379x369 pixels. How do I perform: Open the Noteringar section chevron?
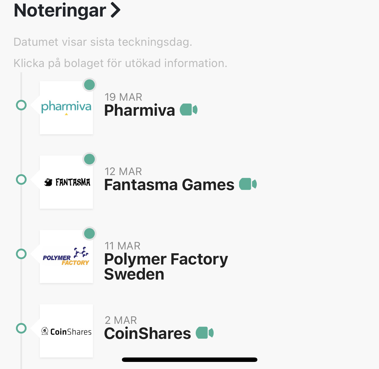tap(116, 10)
